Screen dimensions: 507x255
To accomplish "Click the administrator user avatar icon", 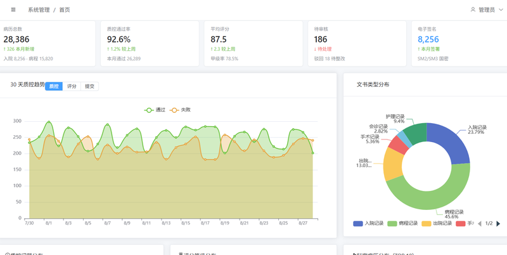I will click(x=473, y=10).
